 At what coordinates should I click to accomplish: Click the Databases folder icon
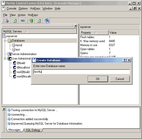(x=9, y=41)
